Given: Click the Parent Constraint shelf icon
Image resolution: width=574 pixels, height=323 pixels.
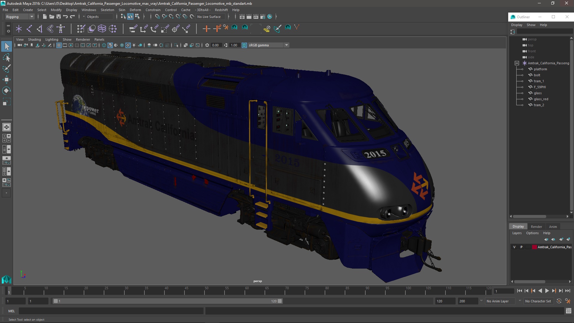Looking at the screenshot, I should click(x=133, y=29).
